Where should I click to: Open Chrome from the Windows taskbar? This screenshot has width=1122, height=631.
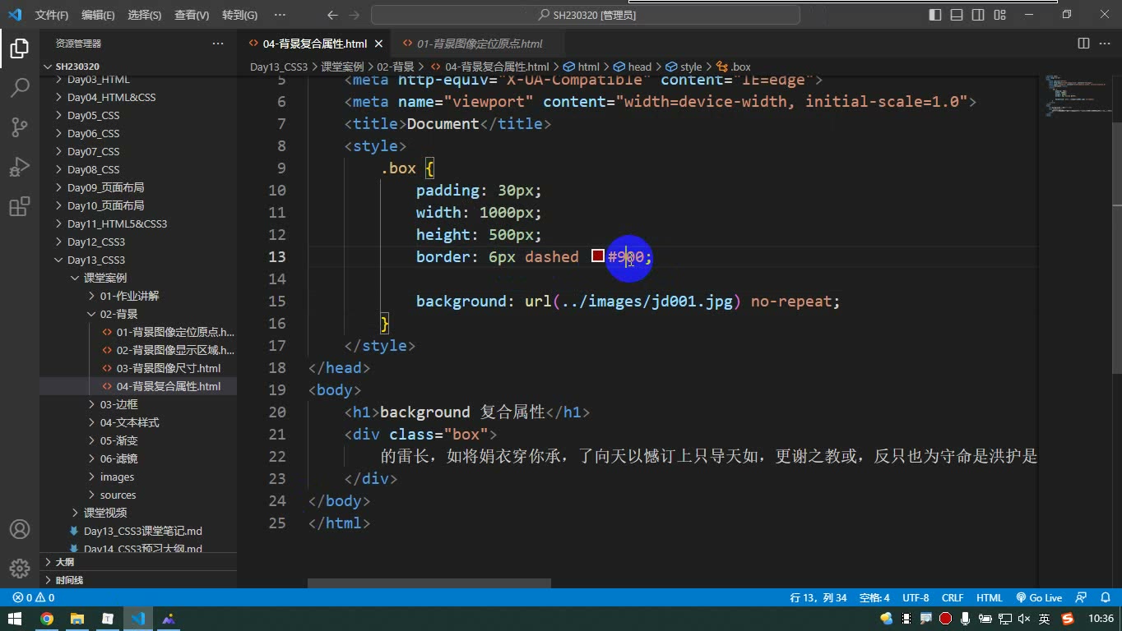[x=47, y=619]
